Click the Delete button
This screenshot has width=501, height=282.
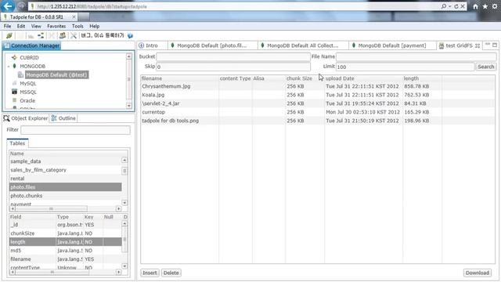tap(171, 273)
